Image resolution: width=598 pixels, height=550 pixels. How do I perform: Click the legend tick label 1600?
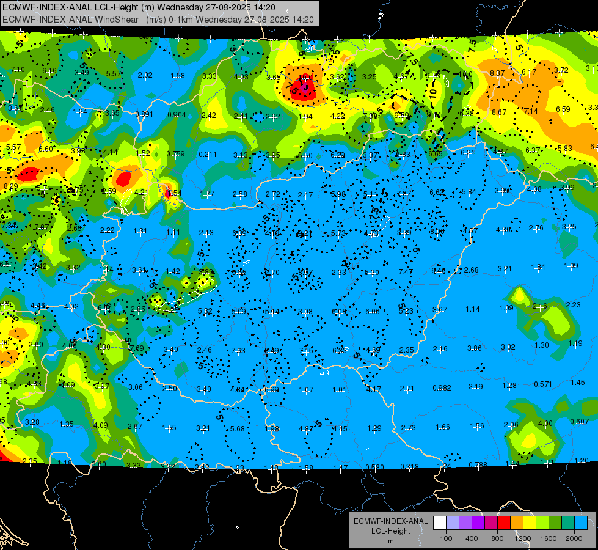tap(549, 538)
